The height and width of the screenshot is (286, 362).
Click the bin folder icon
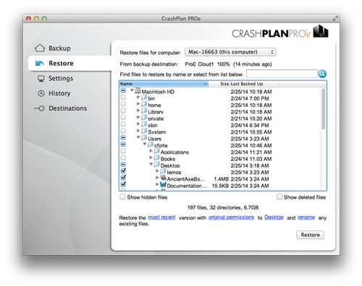click(x=144, y=97)
